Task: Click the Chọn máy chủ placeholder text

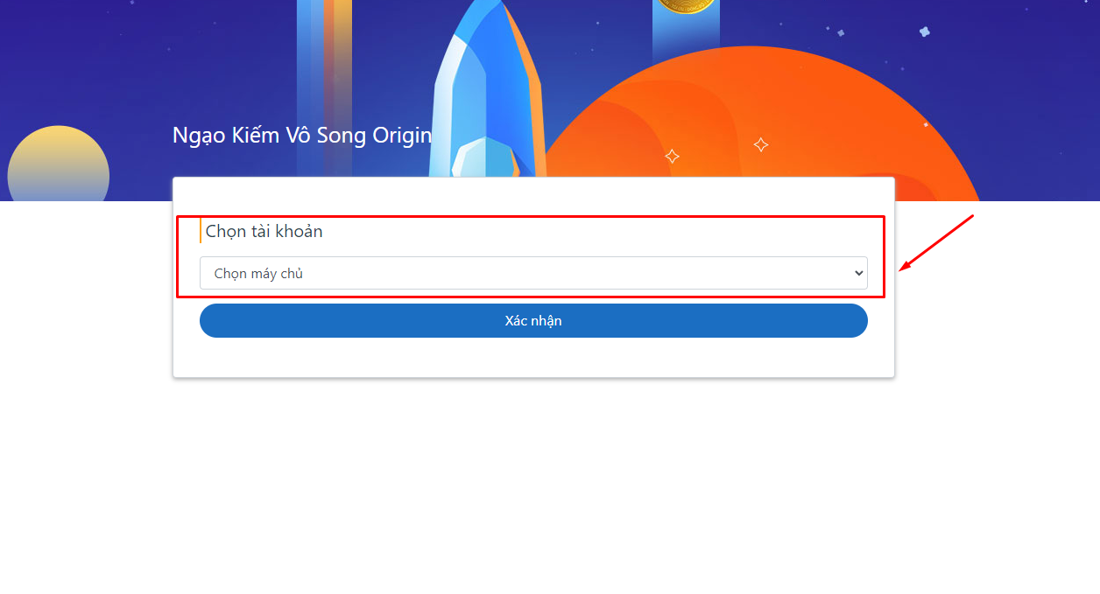Action: (258, 274)
